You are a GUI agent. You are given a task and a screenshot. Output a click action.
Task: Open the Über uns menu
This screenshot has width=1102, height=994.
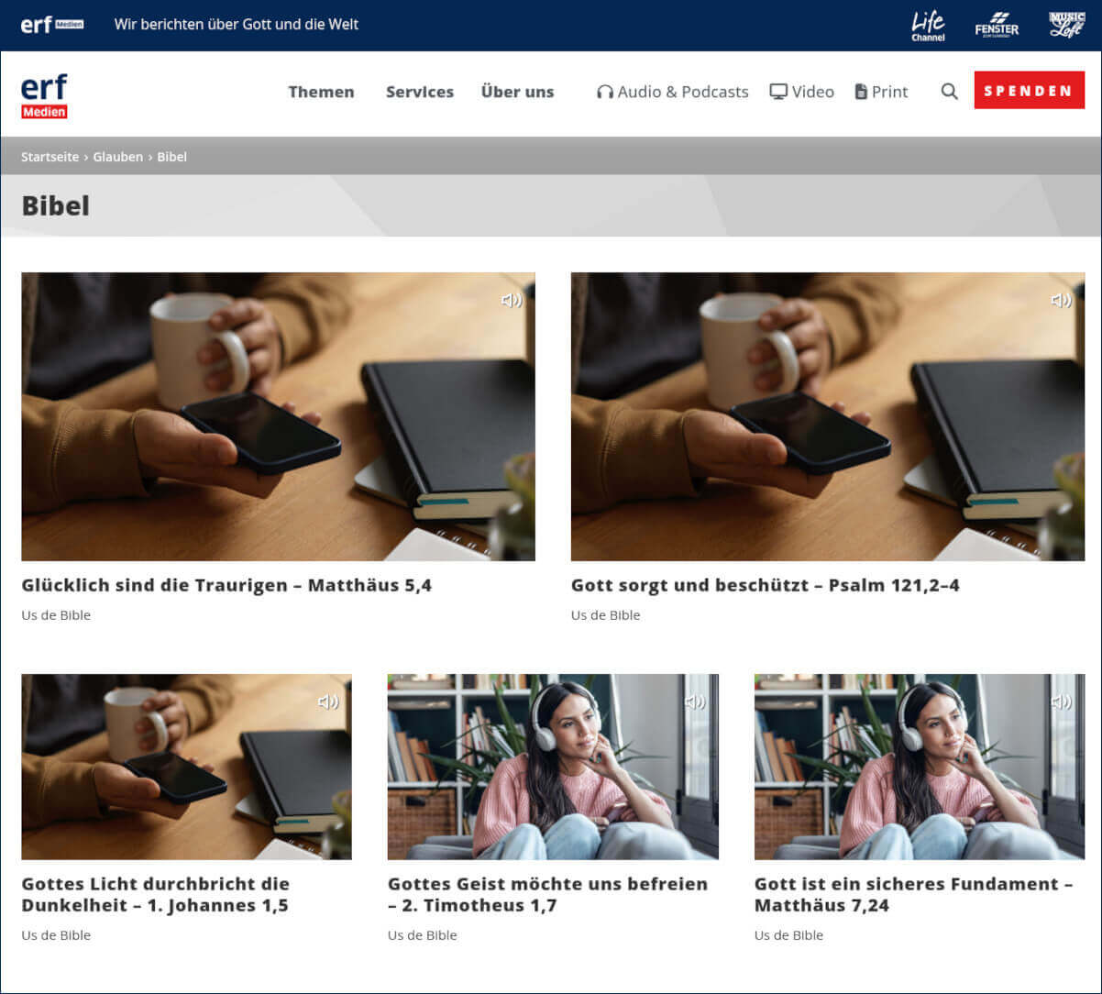pyautogui.click(x=517, y=92)
